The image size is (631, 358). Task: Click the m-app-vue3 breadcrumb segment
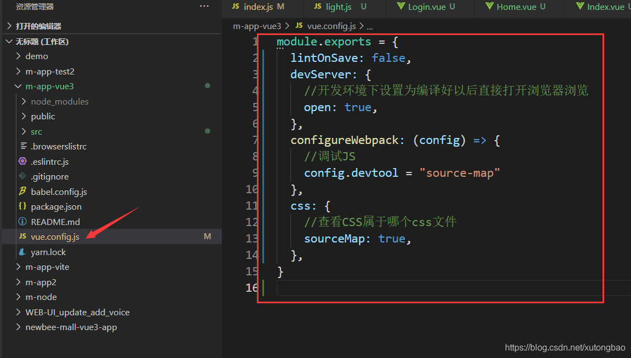(x=257, y=26)
